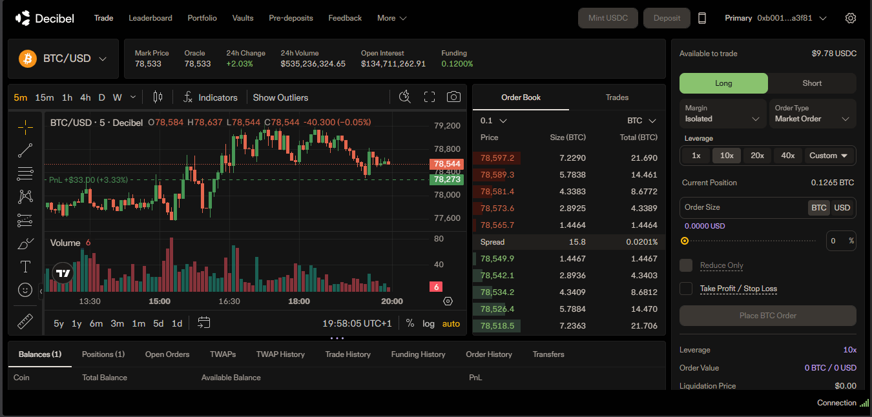Image resolution: width=872 pixels, height=417 pixels.
Task: Toggle log scale on chart
Action: pyautogui.click(x=429, y=323)
